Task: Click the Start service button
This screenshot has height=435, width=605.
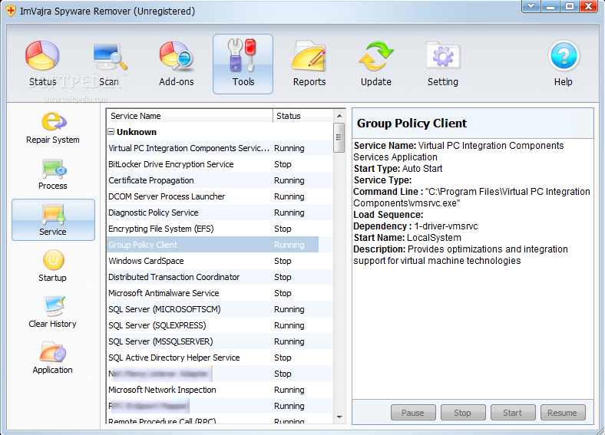Action: [x=513, y=413]
